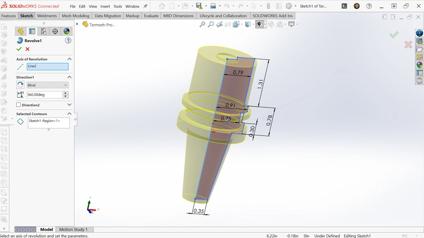Screen dimensions: 424x238
Task: Open the View menu
Action: point(93,6)
